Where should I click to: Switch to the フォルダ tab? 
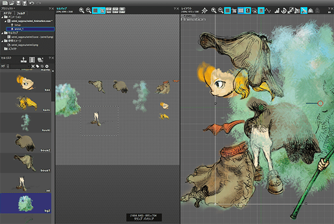pos(21,12)
